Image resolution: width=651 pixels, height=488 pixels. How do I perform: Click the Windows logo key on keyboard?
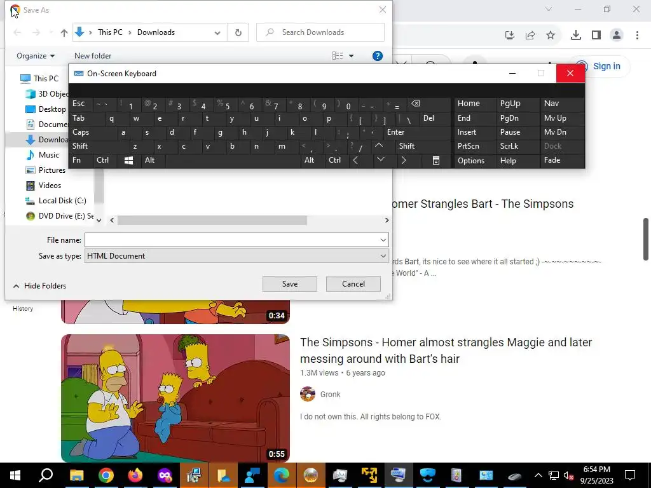click(x=129, y=160)
